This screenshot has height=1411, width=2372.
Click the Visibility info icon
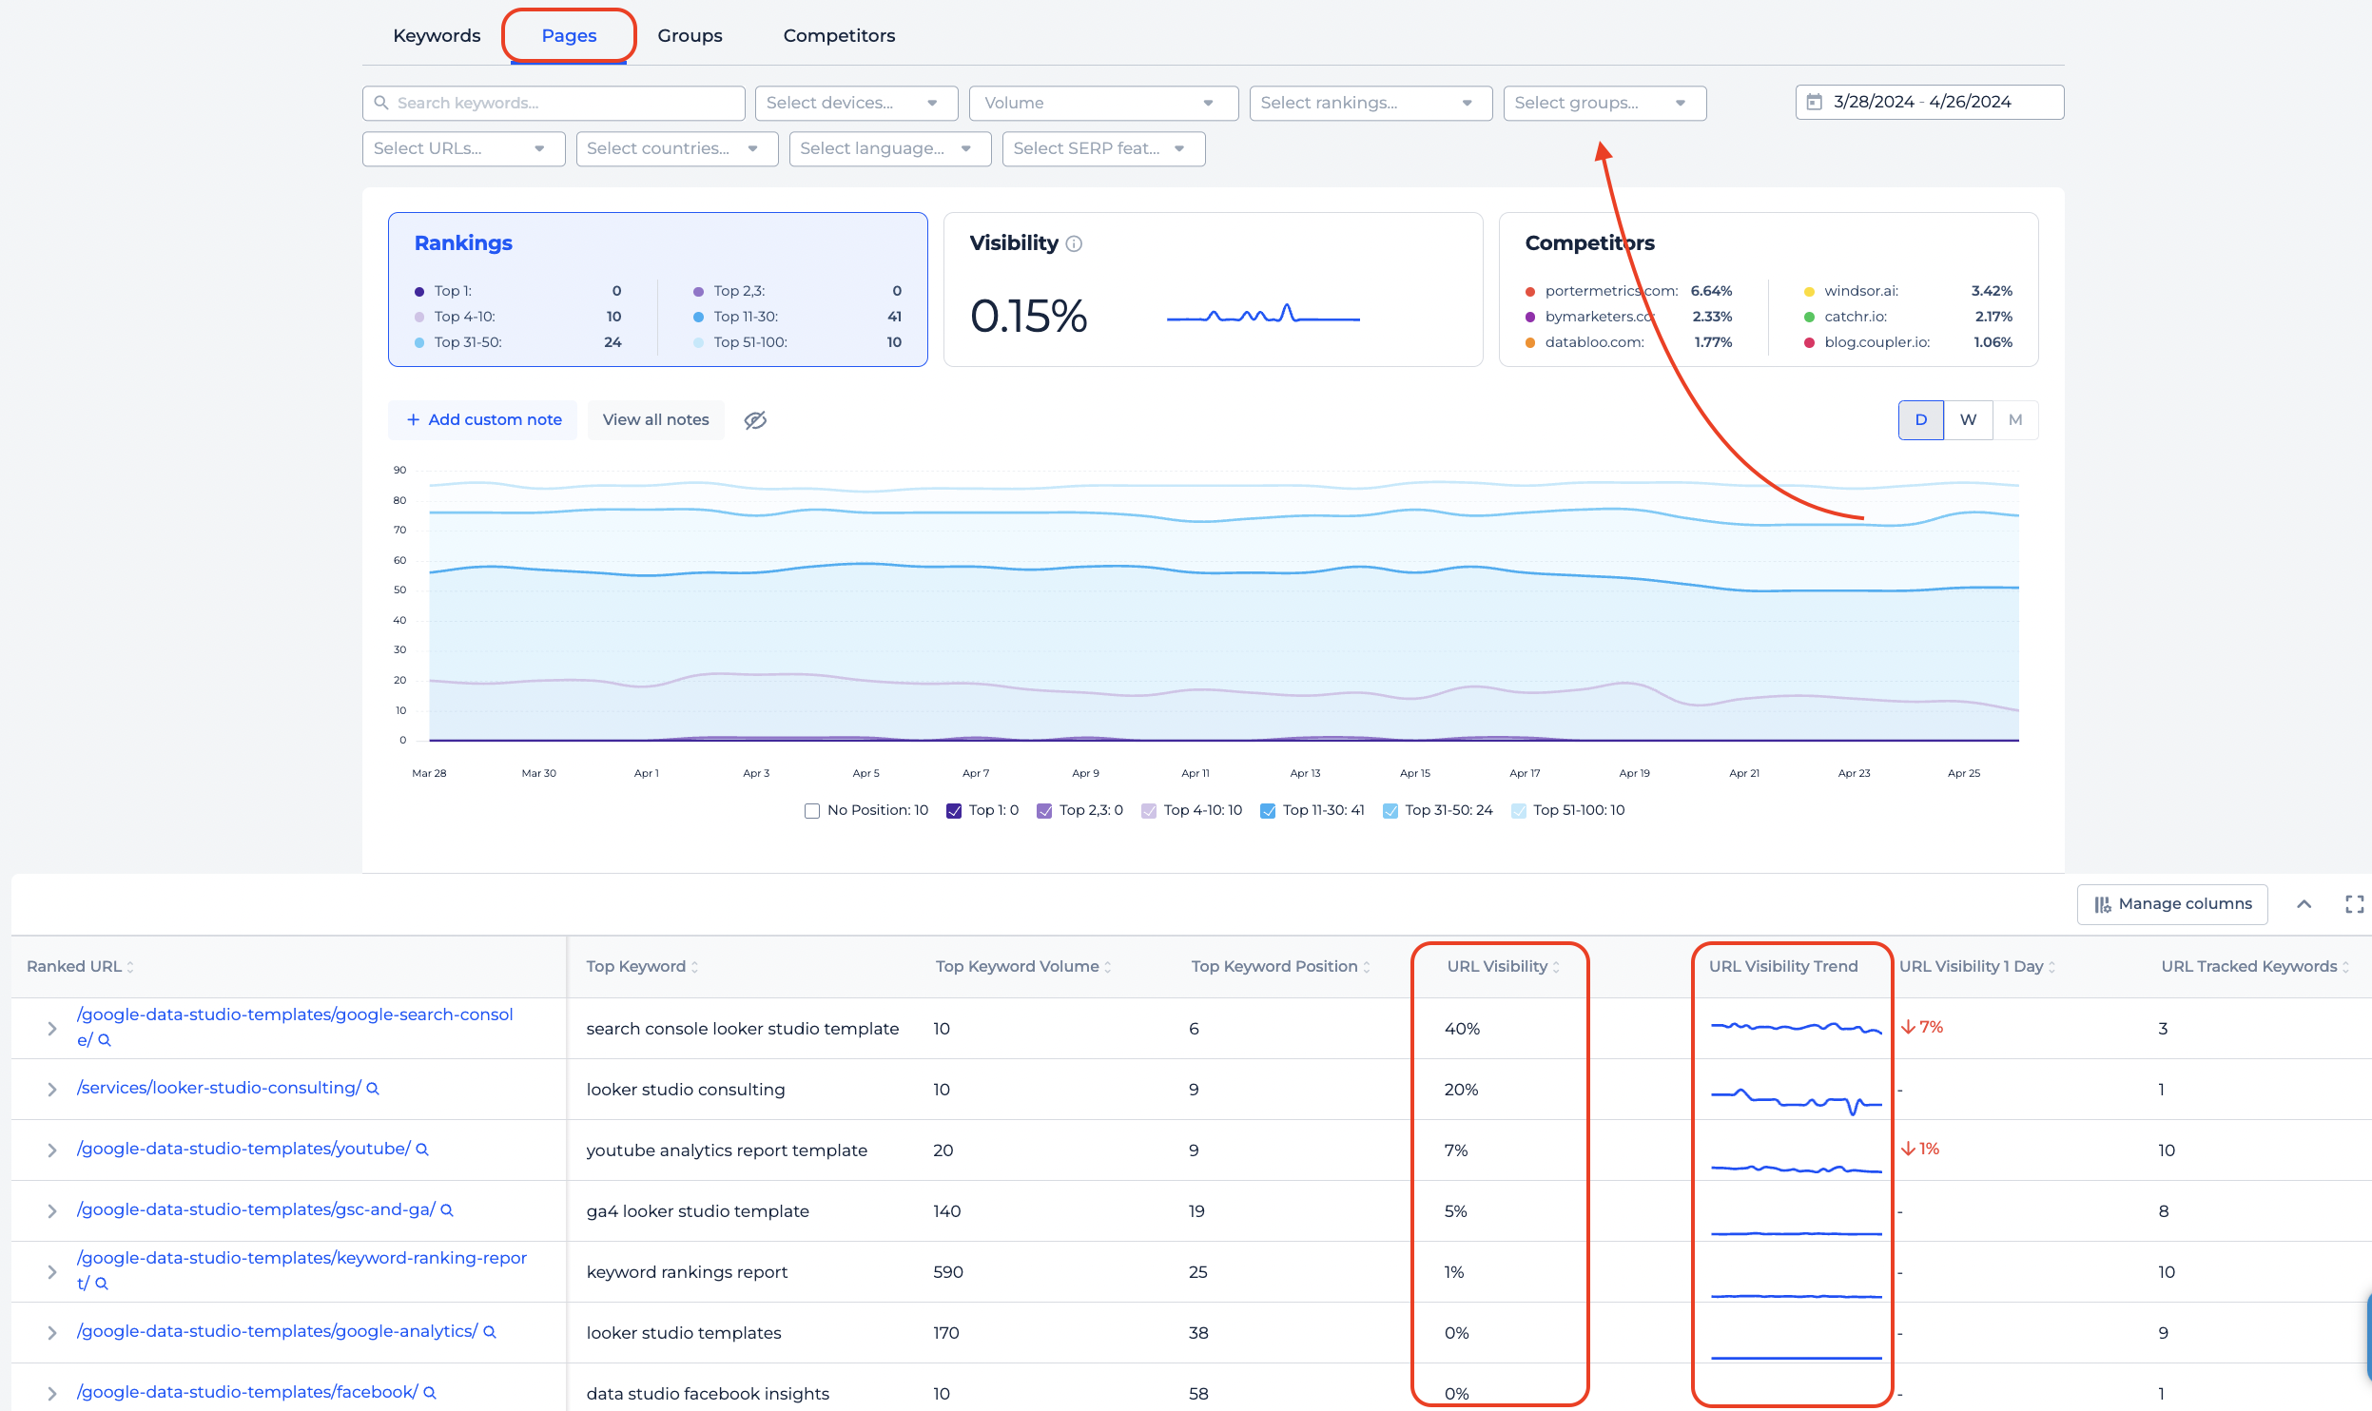pos(1074,243)
